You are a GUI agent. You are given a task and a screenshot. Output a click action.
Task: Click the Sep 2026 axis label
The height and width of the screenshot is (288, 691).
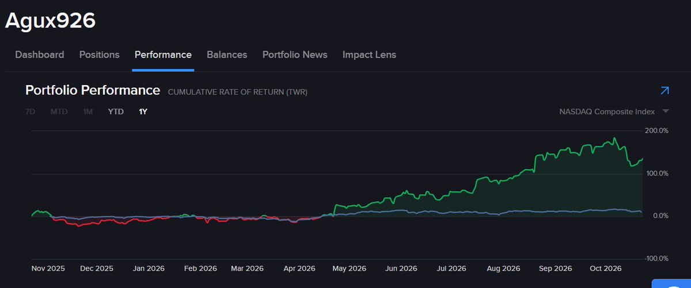pyautogui.click(x=556, y=268)
